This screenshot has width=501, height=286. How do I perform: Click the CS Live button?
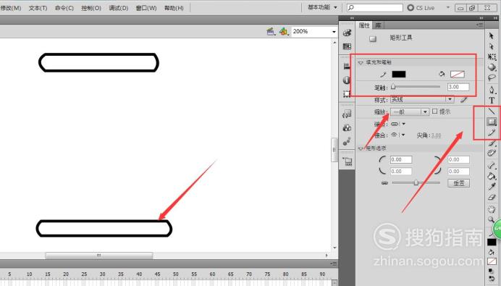(421, 8)
